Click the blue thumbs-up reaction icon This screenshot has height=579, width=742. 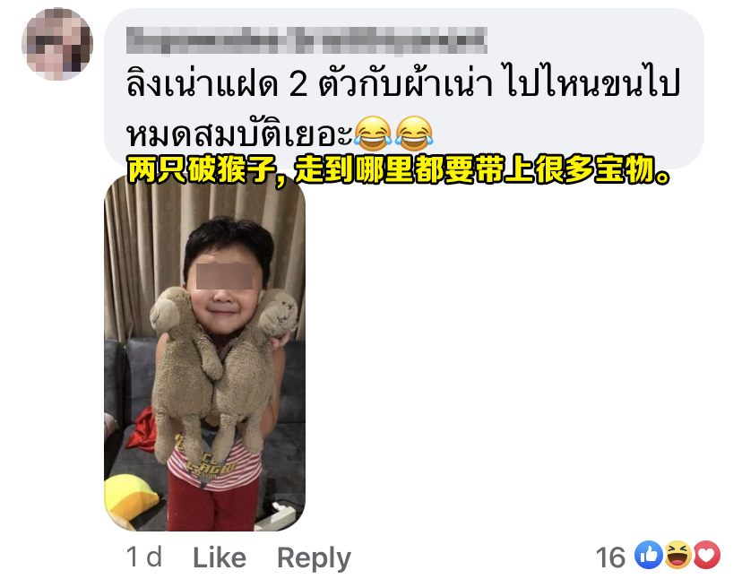(x=648, y=555)
